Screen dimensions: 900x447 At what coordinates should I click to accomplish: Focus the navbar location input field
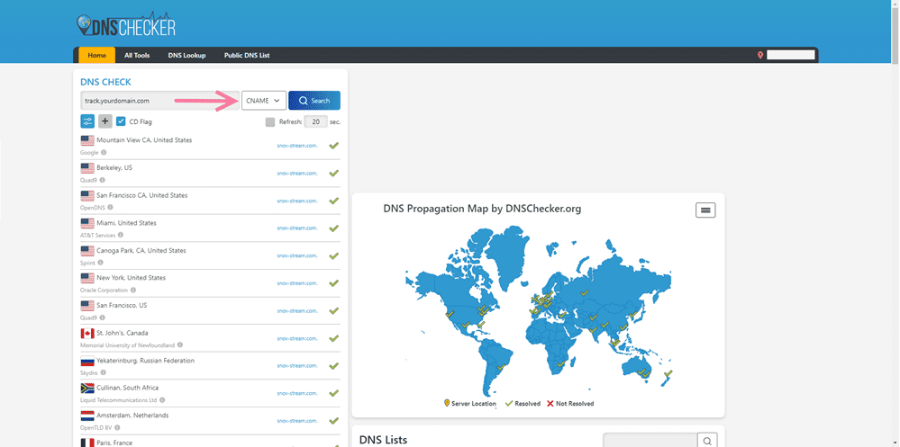(790, 55)
